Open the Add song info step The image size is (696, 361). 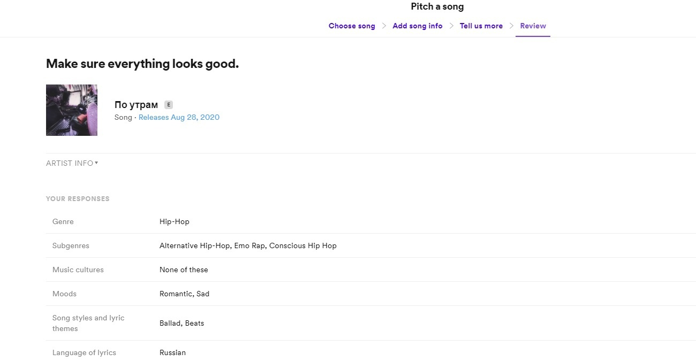[417, 26]
